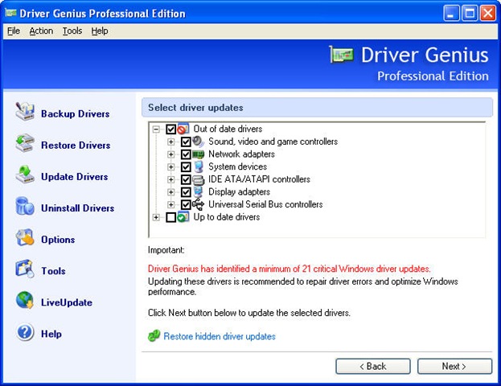Viewport: 501px width, 386px height.
Task: Expand the System devices node
Action: (x=171, y=166)
